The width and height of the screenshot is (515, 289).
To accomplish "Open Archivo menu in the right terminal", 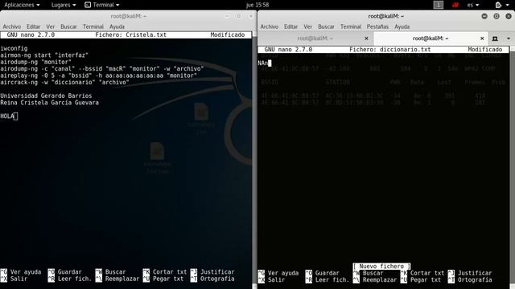I will (x=270, y=26).
